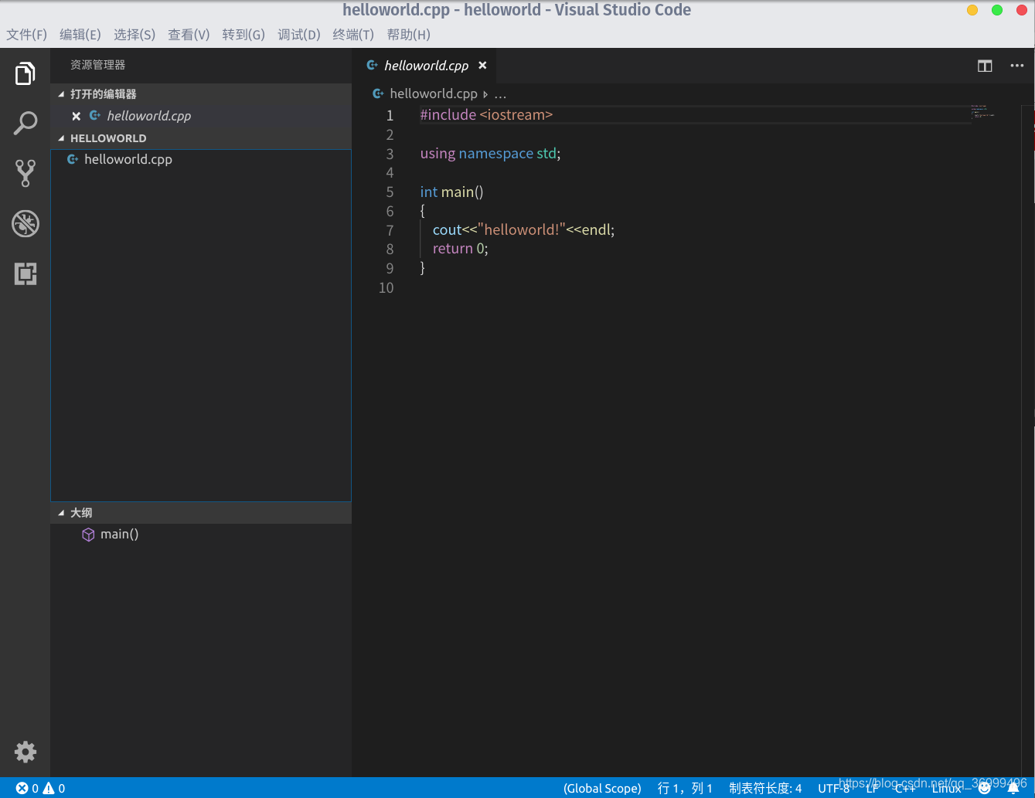Collapse the HELLOWORLD folder section
Screen dimensions: 1035x798
(x=62, y=138)
